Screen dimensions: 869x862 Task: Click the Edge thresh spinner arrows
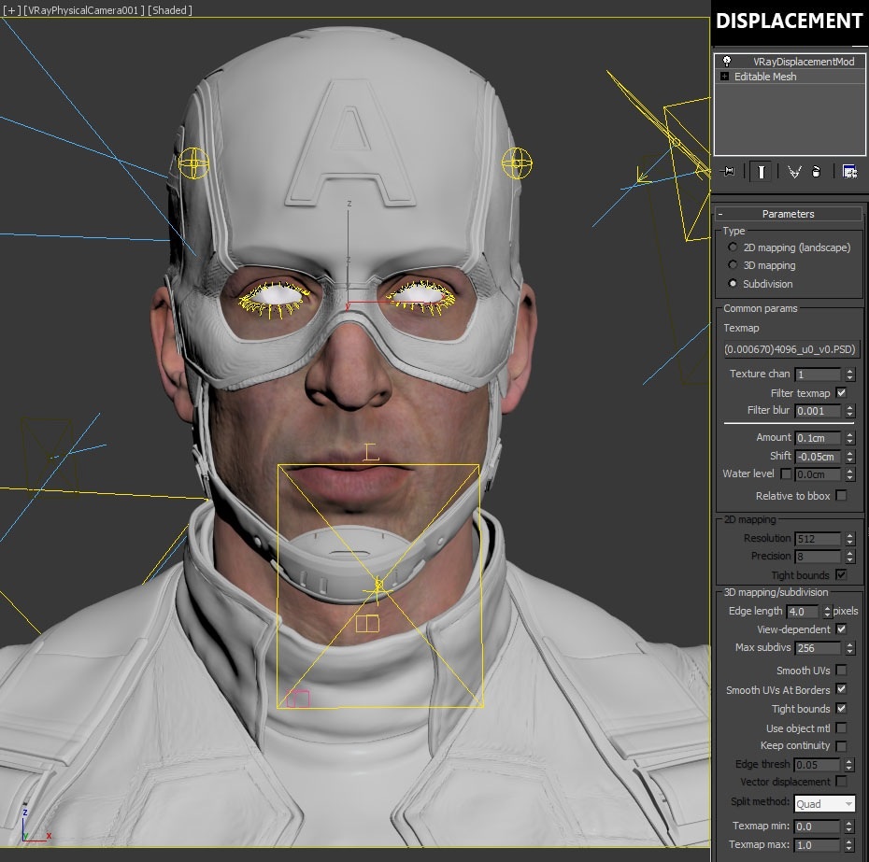[x=850, y=765]
